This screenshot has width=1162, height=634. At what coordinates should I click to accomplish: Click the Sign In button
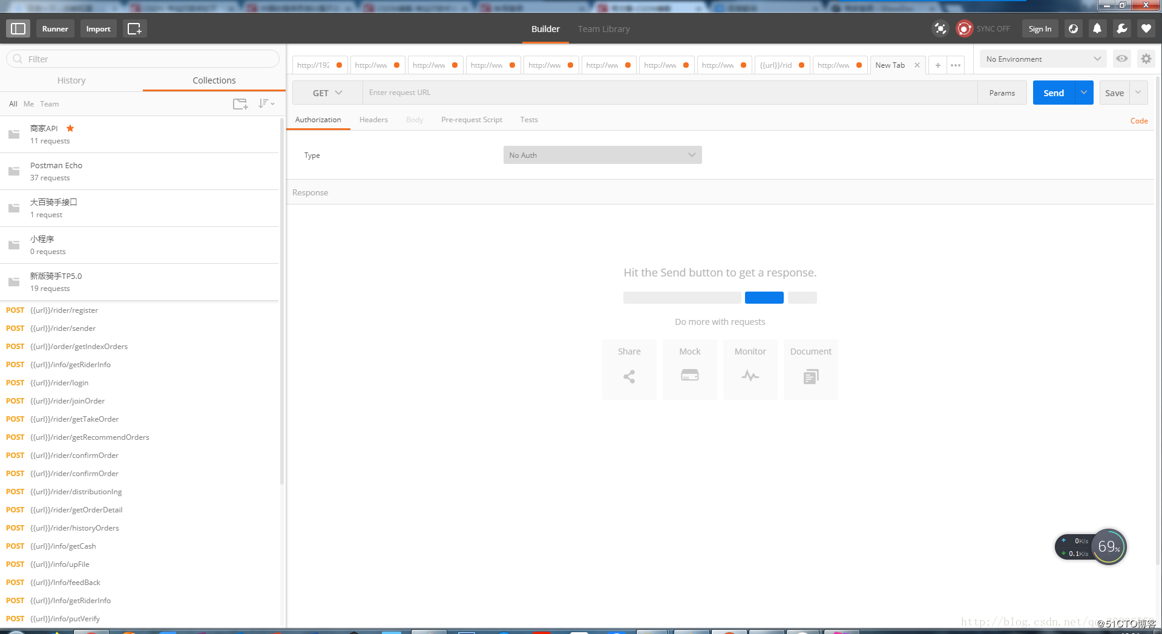point(1040,28)
